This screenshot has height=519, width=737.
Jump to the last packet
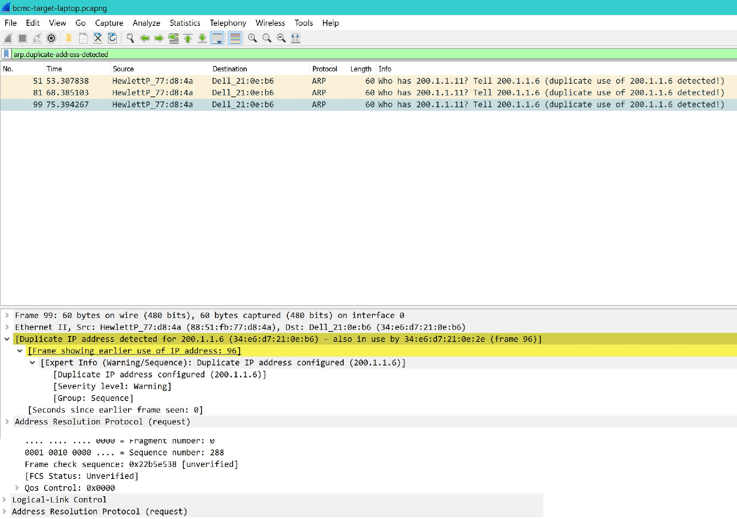click(x=202, y=38)
